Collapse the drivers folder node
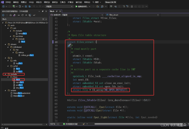The height and width of the screenshot is (129, 189). coord(5,45)
